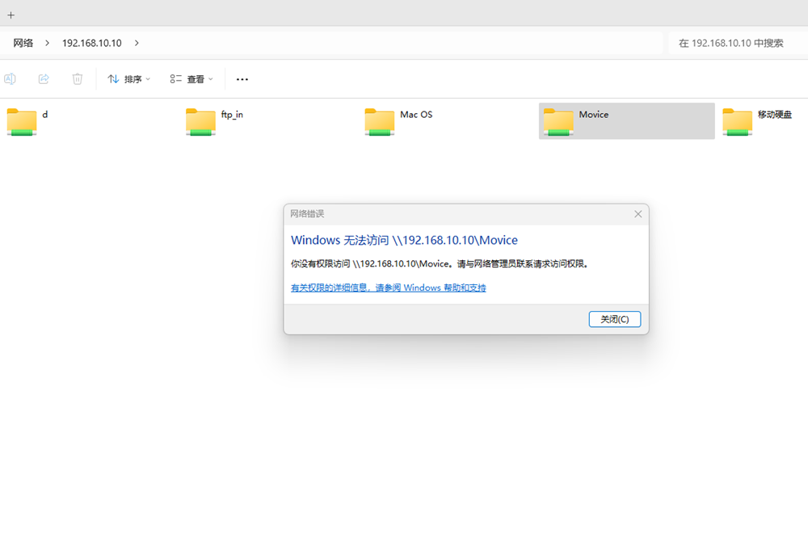Open the Mac OS shared folder icon
The width and height of the screenshot is (808, 542).
tap(379, 122)
